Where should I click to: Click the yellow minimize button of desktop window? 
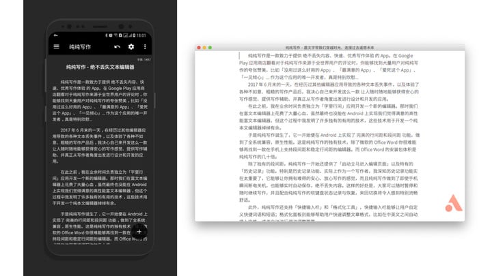(x=204, y=48)
